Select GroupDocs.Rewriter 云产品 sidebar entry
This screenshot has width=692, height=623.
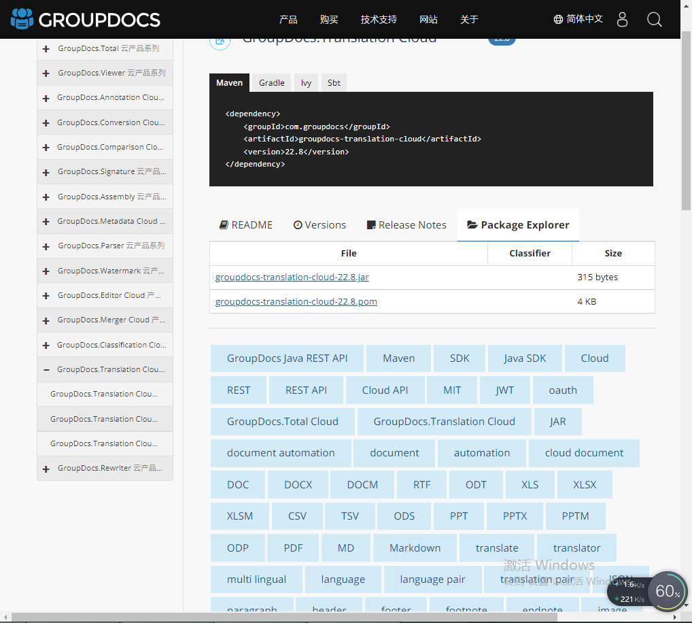pyautogui.click(x=105, y=468)
